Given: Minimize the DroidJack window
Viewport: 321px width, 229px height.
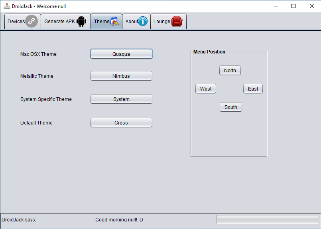Looking at the screenshot, I should [x=276, y=6].
